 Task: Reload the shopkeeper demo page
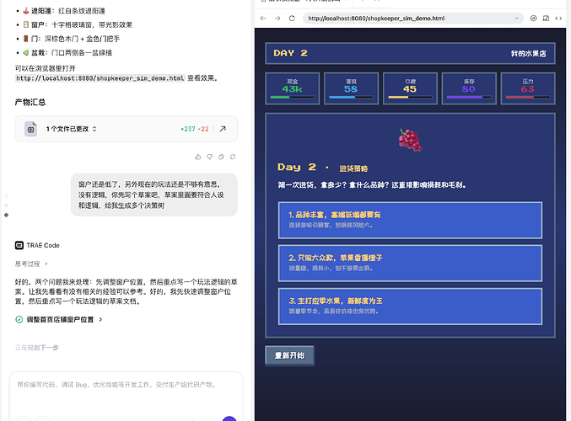pos(292,19)
